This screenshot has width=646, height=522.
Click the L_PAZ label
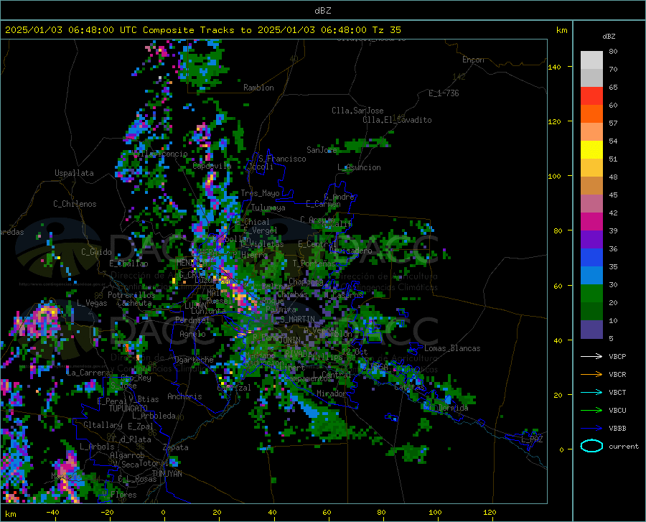coord(532,439)
